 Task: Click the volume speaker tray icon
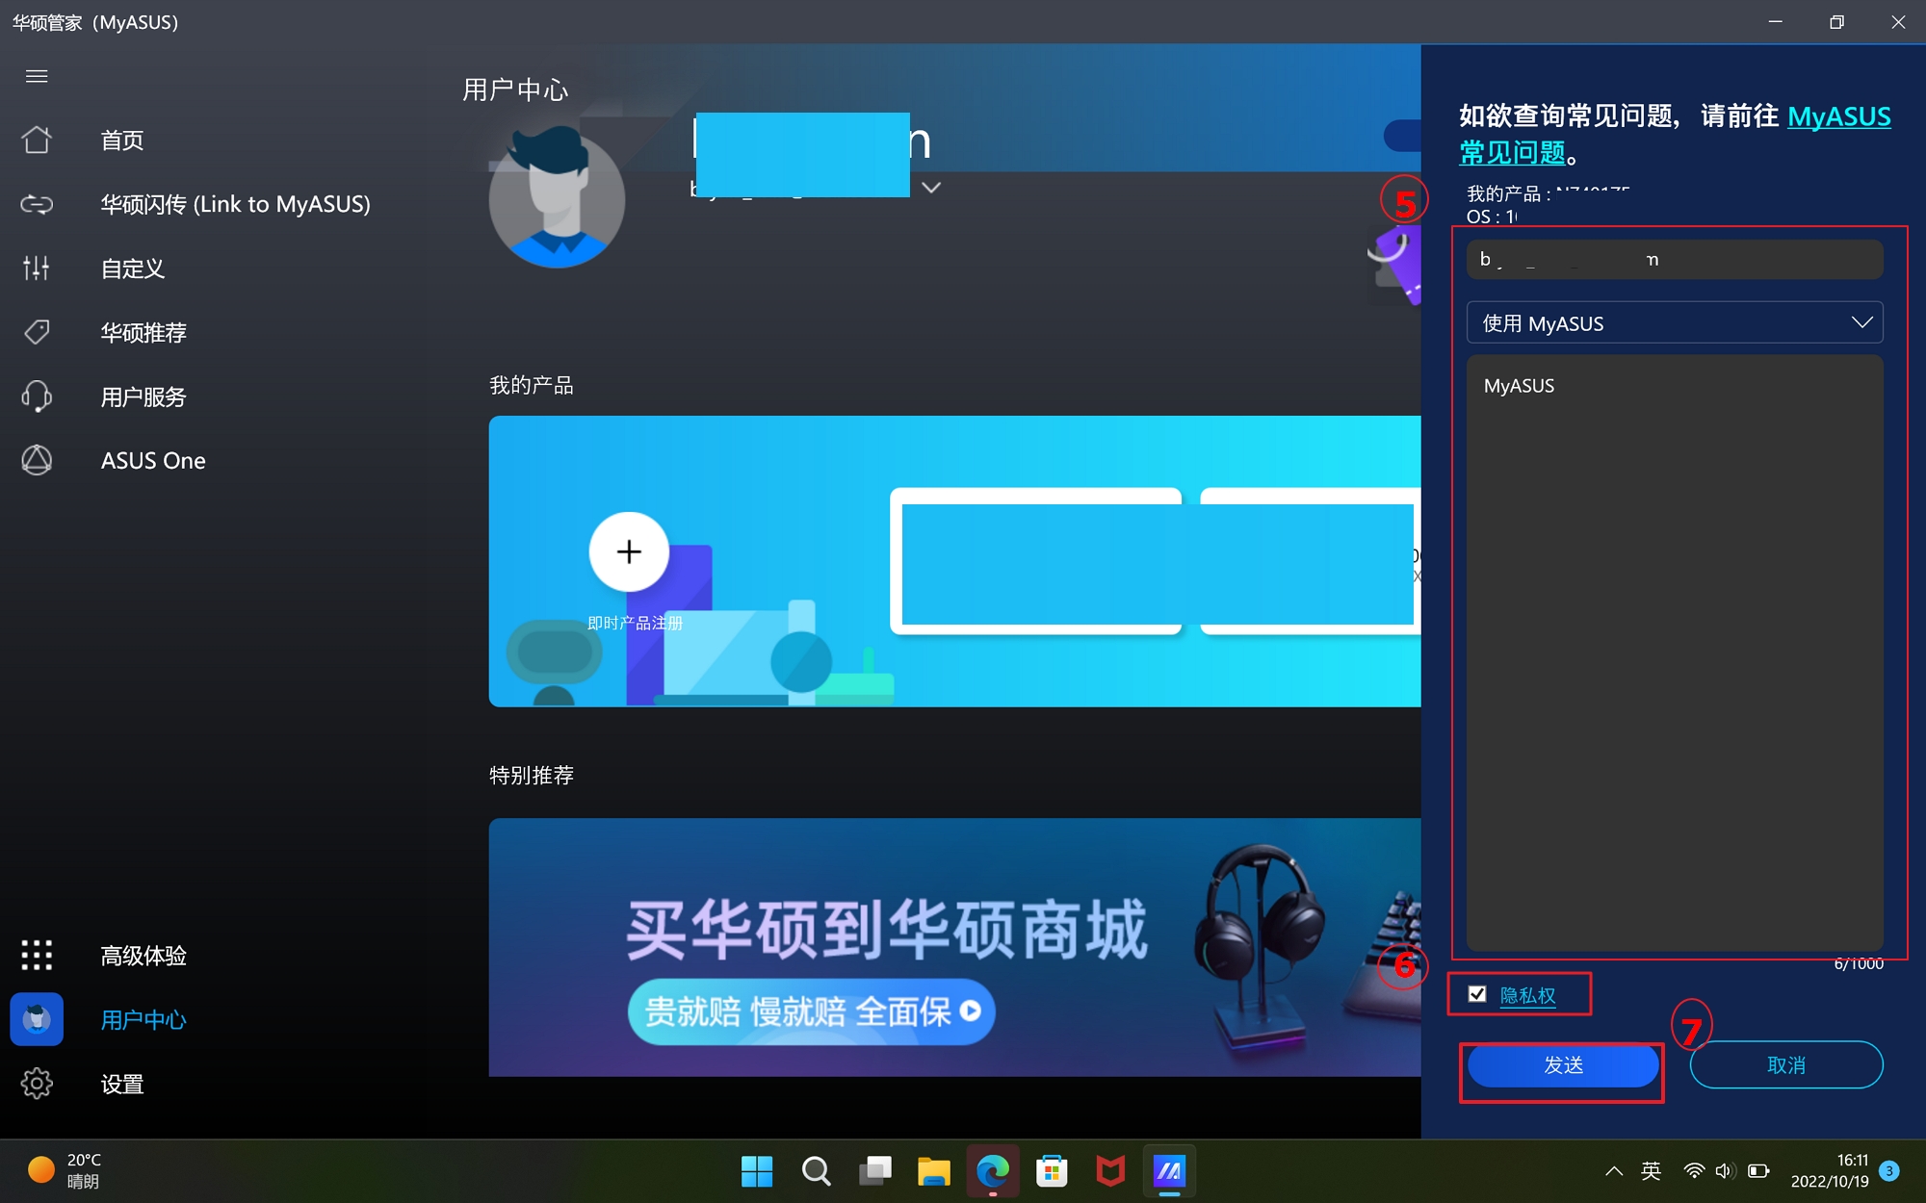tap(1726, 1171)
